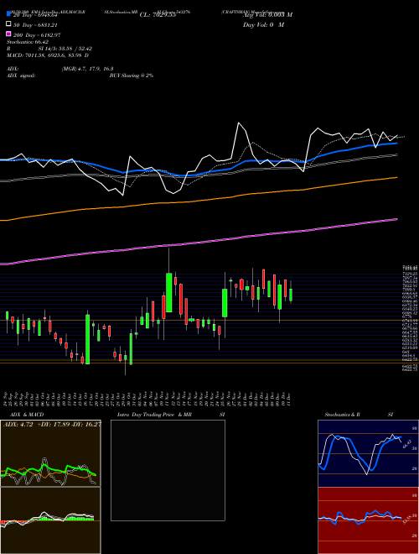Image resolution: width=419 pixels, height=554 pixels.
Task: Open the 'ADX & MACD' panel title
Action: click(x=27, y=415)
